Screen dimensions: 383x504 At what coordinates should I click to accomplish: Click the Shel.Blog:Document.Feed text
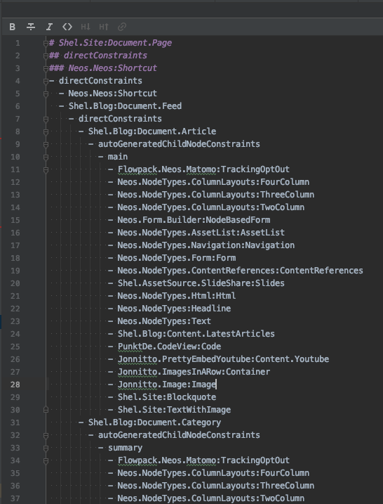click(x=125, y=106)
